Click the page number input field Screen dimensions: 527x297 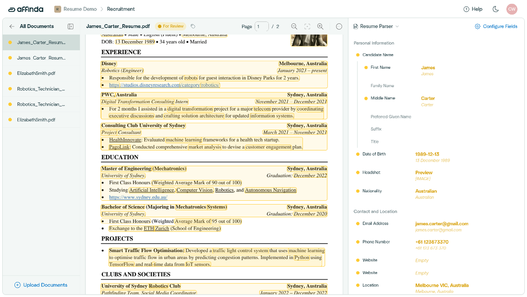click(x=262, y=26)
